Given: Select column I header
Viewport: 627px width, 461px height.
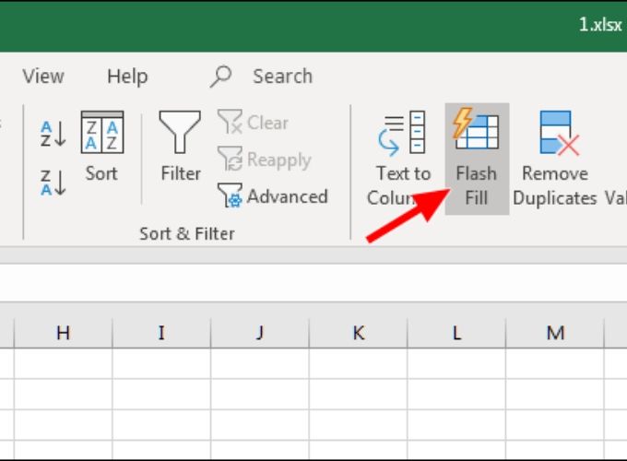Looking at the screenshot, I should (x=161, y=333).
